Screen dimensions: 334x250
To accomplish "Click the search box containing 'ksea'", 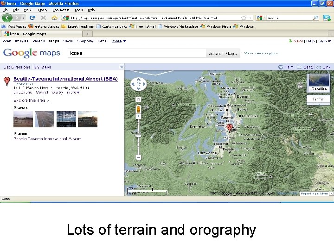I will pyautogui.click(x=137, y=53).
